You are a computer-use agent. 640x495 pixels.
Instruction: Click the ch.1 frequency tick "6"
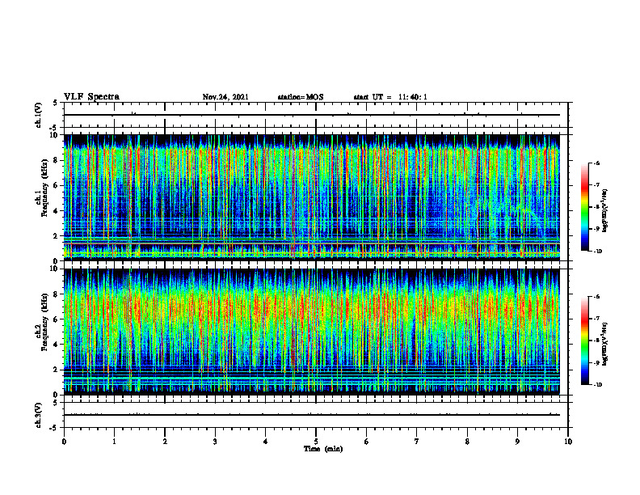point(57,185)
